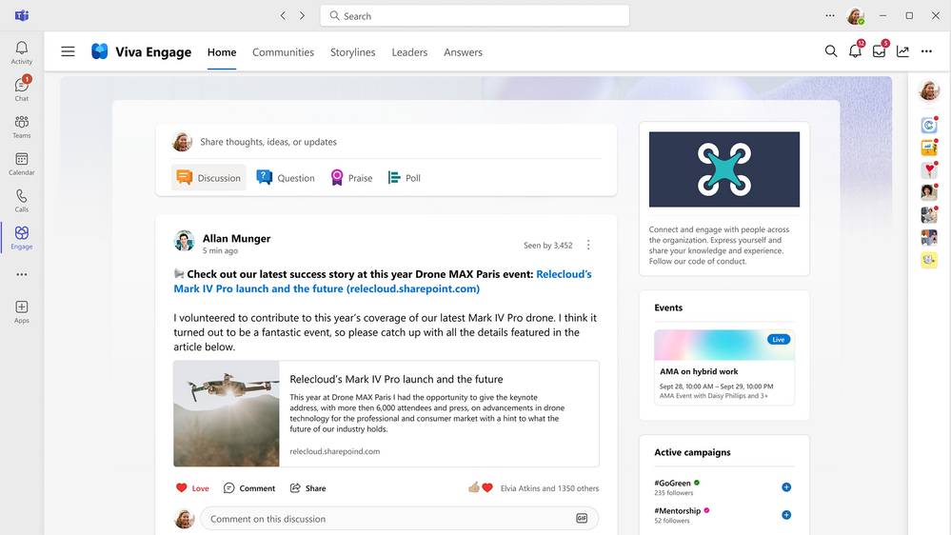This screenshot has height=535, width=951.
Task: Open Calls in the Teams sidebar
Action: pos(21,201)
